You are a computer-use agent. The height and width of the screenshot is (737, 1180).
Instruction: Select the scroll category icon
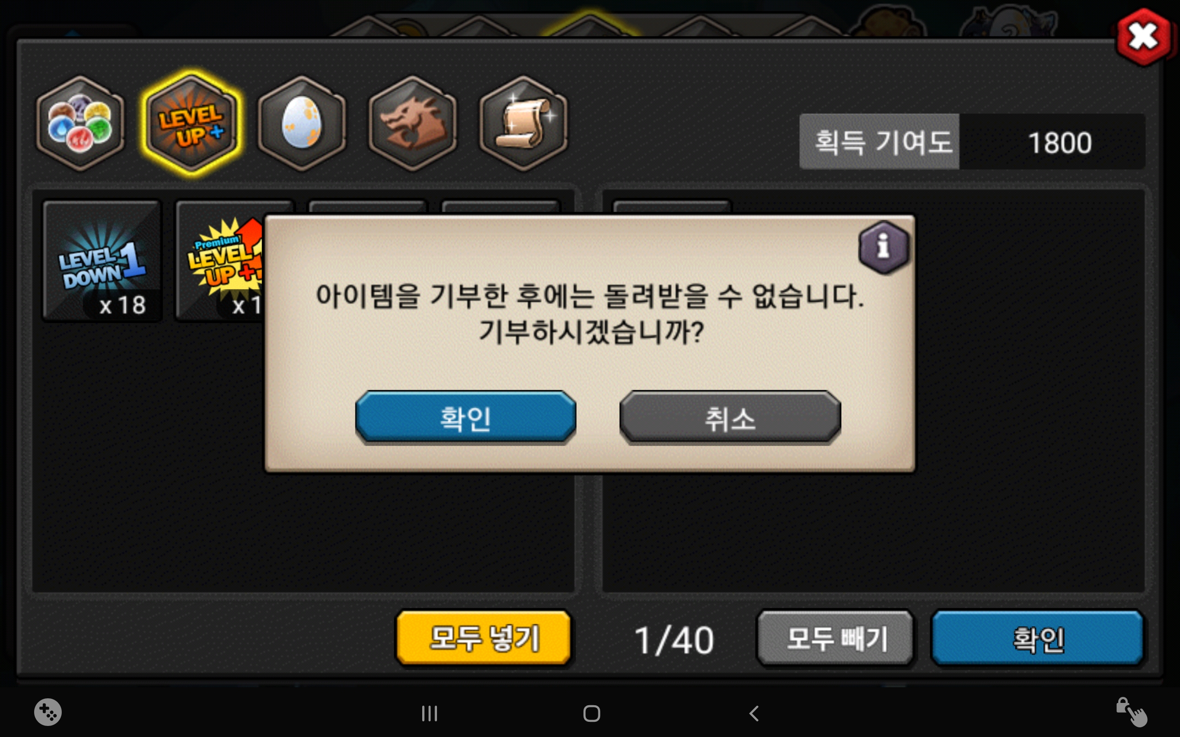(x=523, y=124)
